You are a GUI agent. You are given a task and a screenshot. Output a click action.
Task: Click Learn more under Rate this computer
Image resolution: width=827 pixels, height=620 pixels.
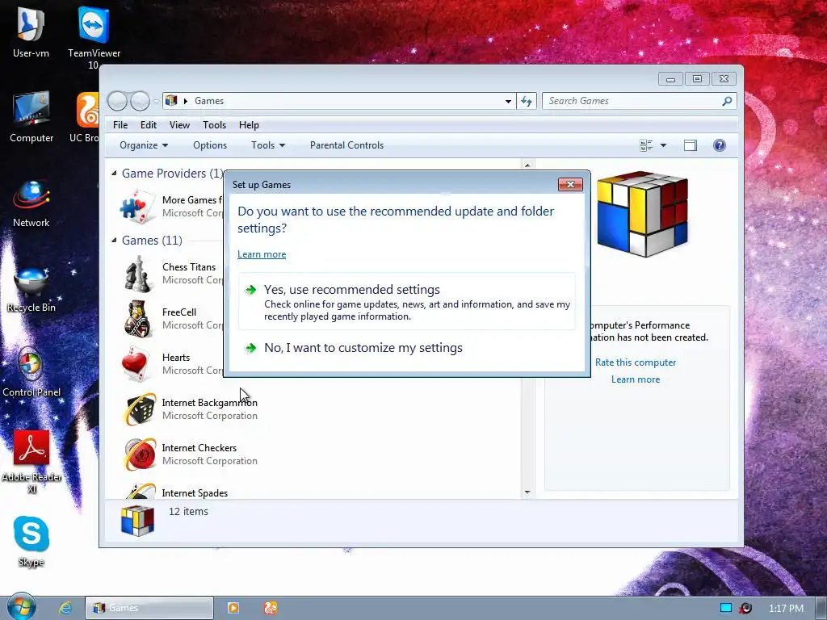(636, 379)
